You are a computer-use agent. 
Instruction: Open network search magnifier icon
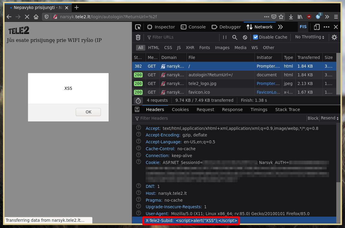pos(235,37)
